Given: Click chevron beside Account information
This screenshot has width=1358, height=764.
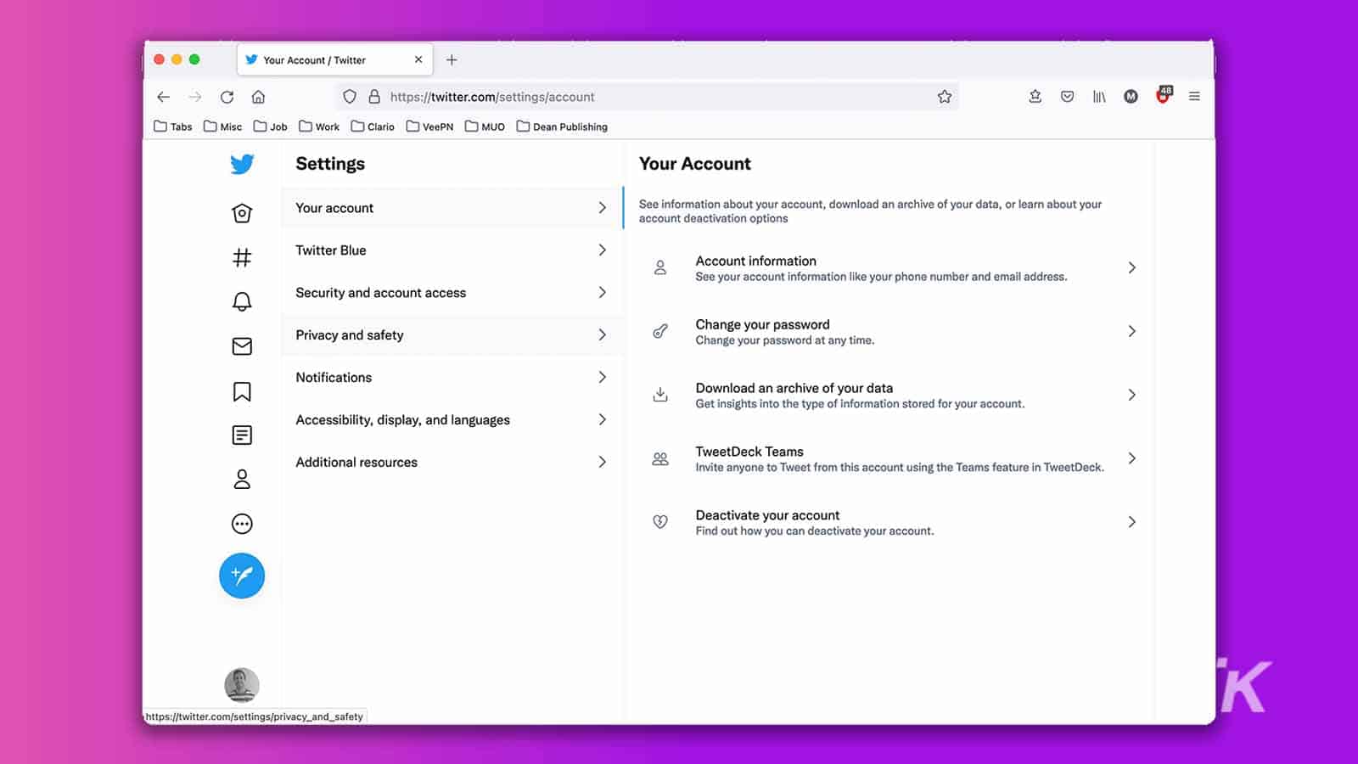Looking at the screenshot, I should [x=1132, y=268].
